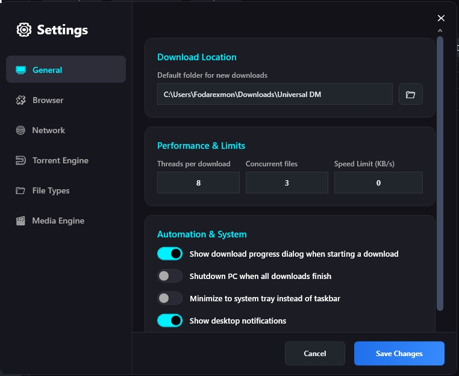Click the 'Threads per download' label
Screen dimensions: 459x376
click(x=194, y=164)
